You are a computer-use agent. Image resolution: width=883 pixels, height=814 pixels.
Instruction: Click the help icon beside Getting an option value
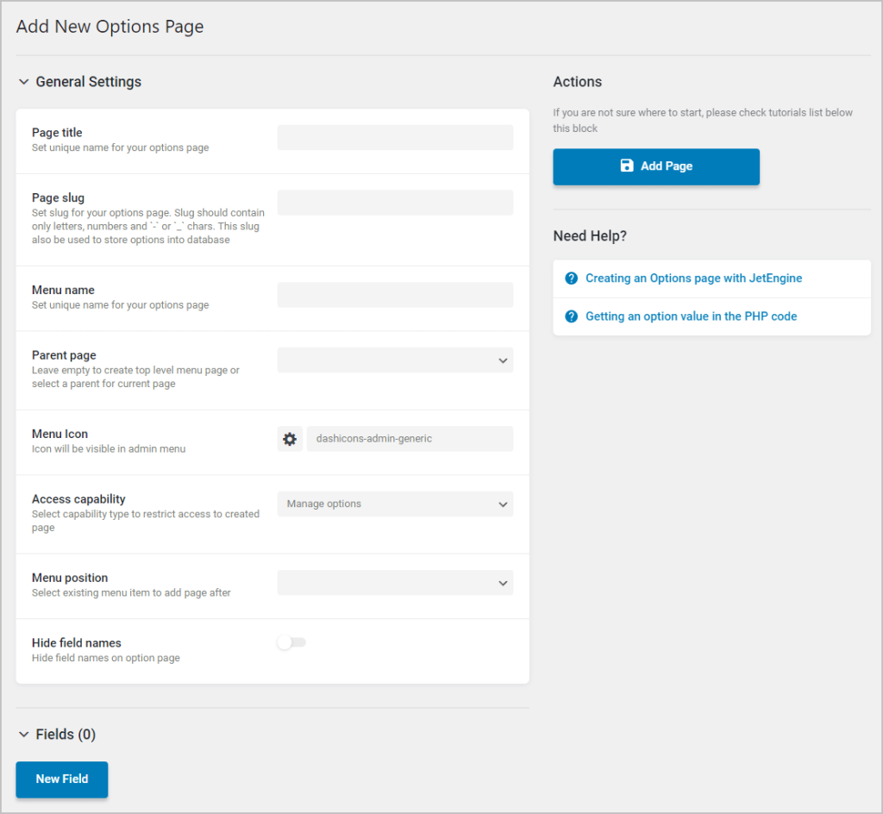pos(571,316)
